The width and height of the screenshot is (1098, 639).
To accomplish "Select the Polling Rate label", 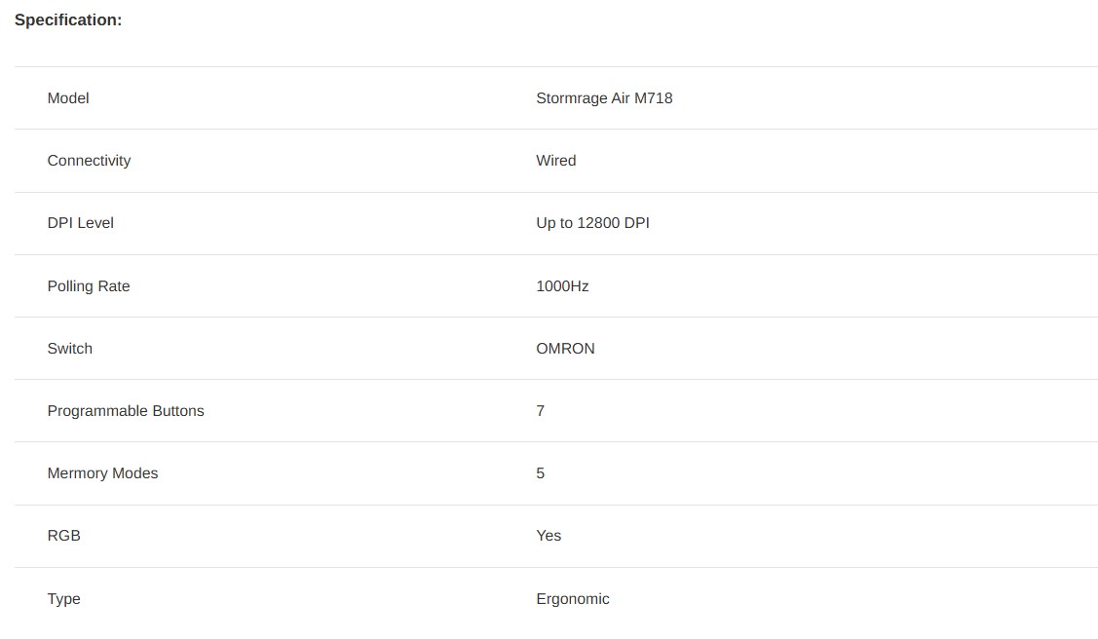I will (x=89, y=286).
